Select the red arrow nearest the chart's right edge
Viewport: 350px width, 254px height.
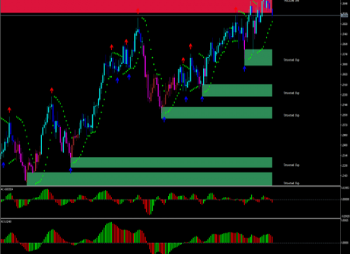tap(236, 10)
